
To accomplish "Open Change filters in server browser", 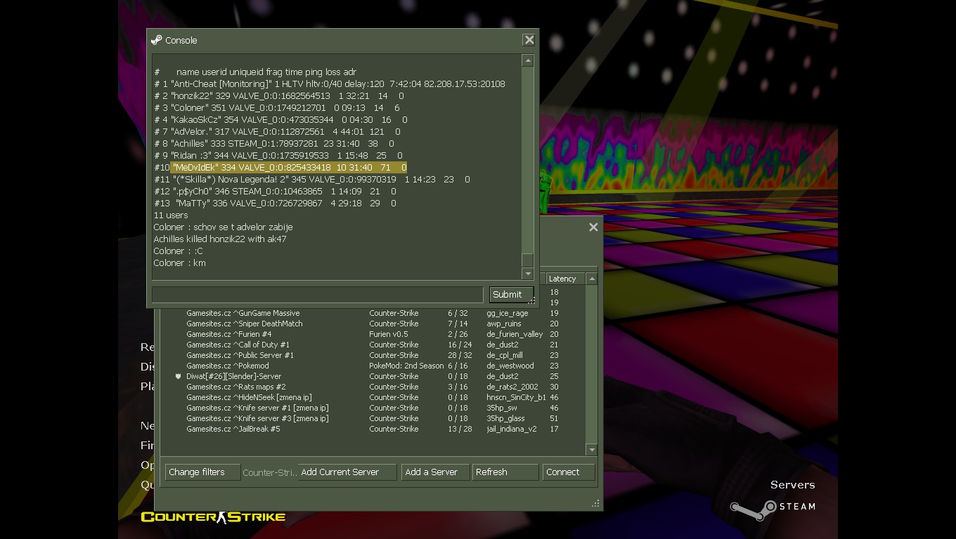I will pos(202,472).
